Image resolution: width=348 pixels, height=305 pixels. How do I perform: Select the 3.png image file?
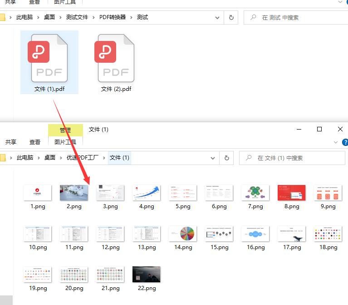pos(110,193)
